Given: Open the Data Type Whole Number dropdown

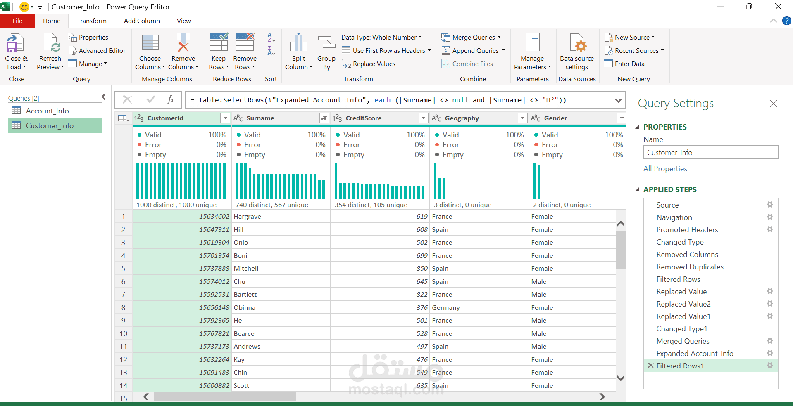Looking at the screenshot, I should point(381,37).
